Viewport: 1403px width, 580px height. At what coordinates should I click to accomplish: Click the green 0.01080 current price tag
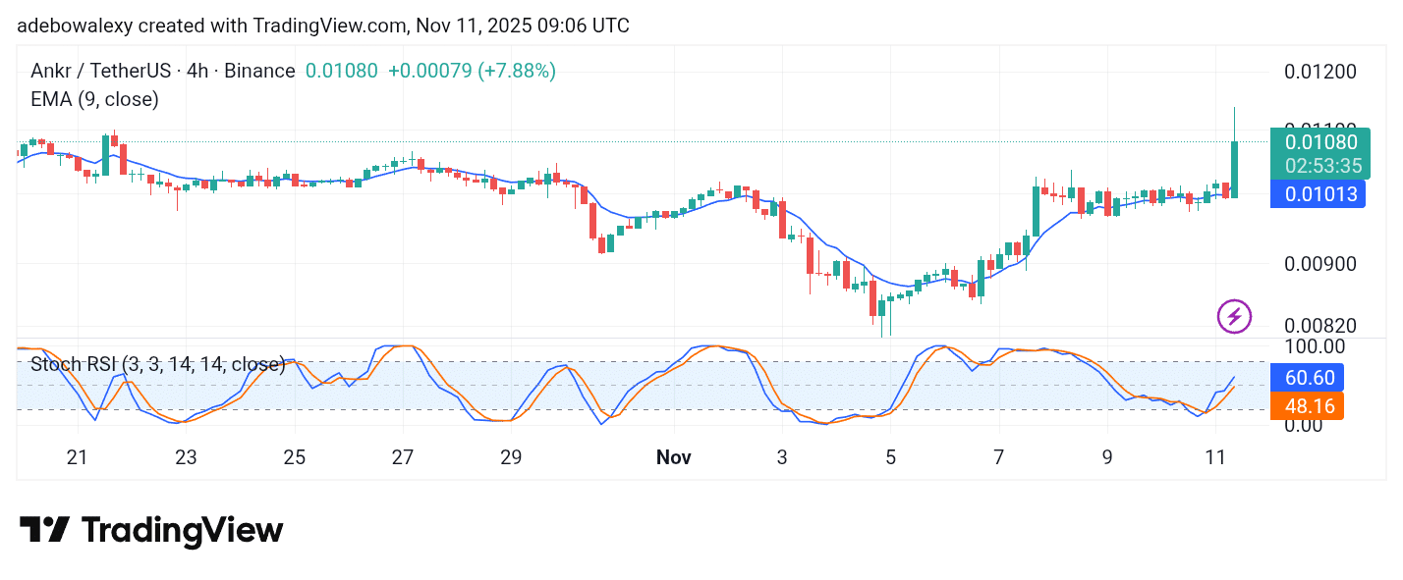[1317, 142]
